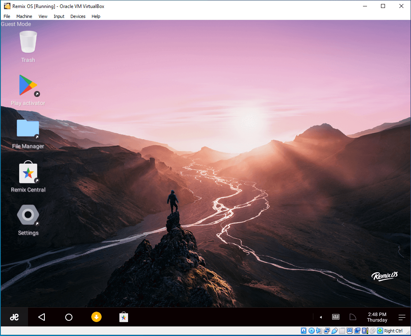This screenshot has height=336, width=411.
Task: Launch the Play activator
Action: [28, 86]
